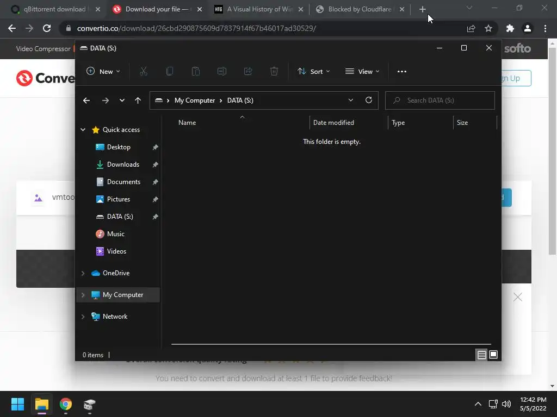Screen dimensions: 557x417
Task: Expand address bar history dropdown
Action: click(x=351, y=100)
